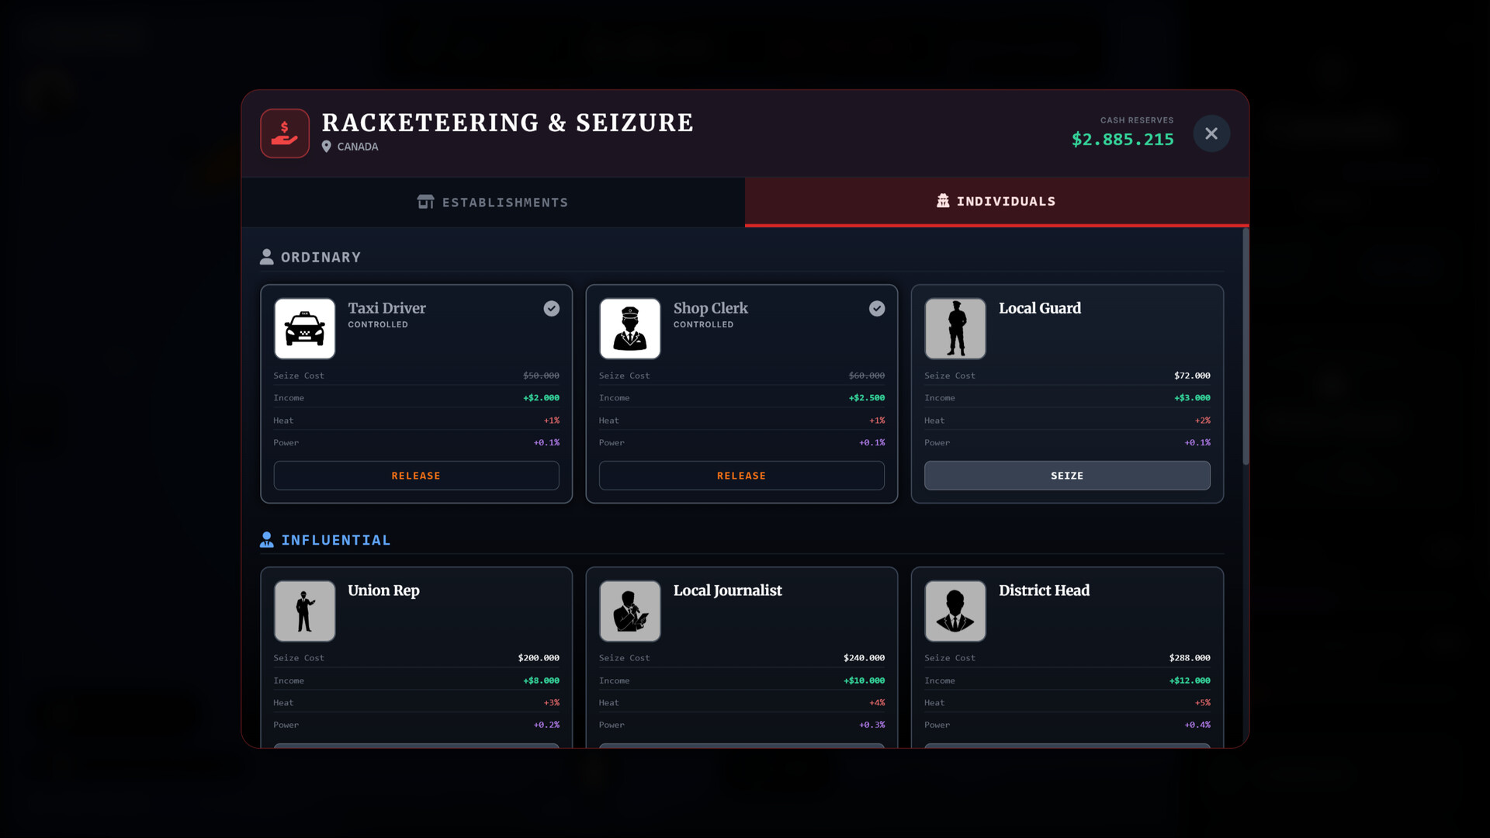1490x838 pixels.
Task: Click the Local Journalist portrait icon
Action: tap(629, 611)
